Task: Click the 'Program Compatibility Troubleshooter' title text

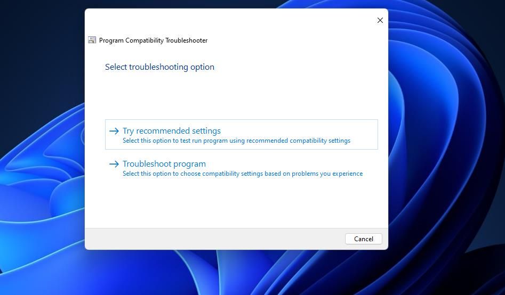Action: [x=153, y=40]
